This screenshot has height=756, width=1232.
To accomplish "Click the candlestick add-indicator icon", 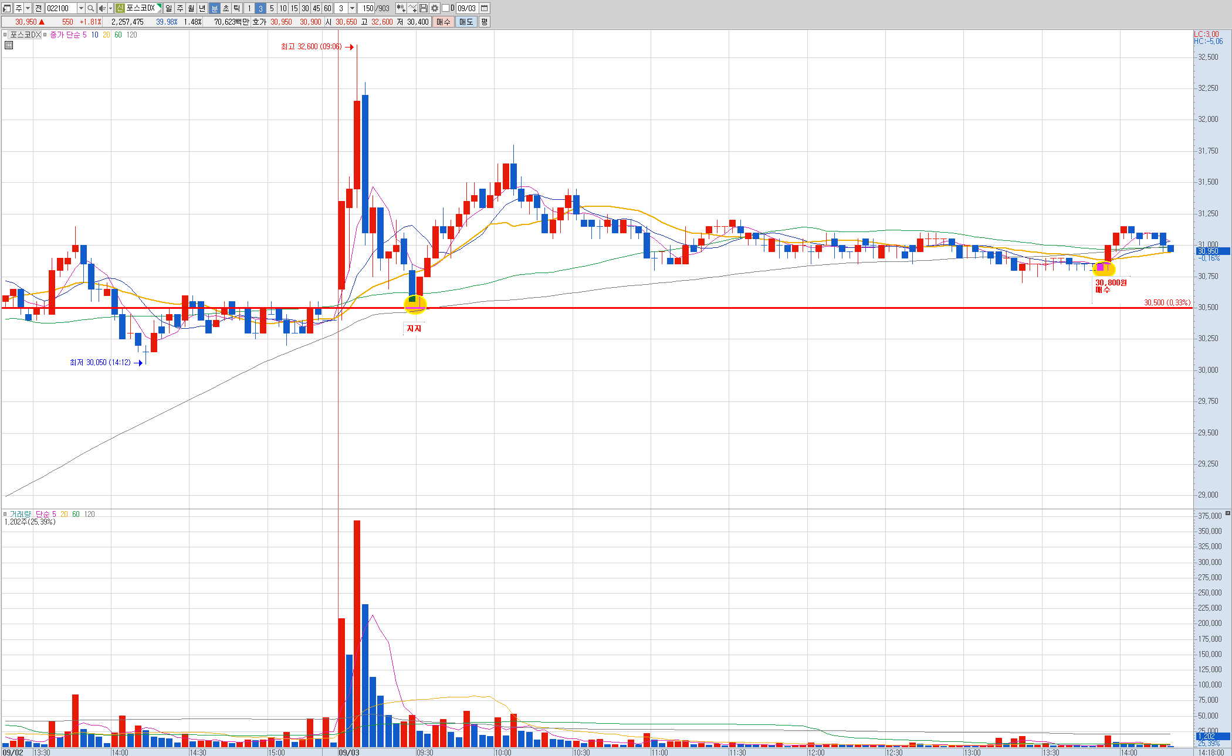I will click(x=401, y=8).
